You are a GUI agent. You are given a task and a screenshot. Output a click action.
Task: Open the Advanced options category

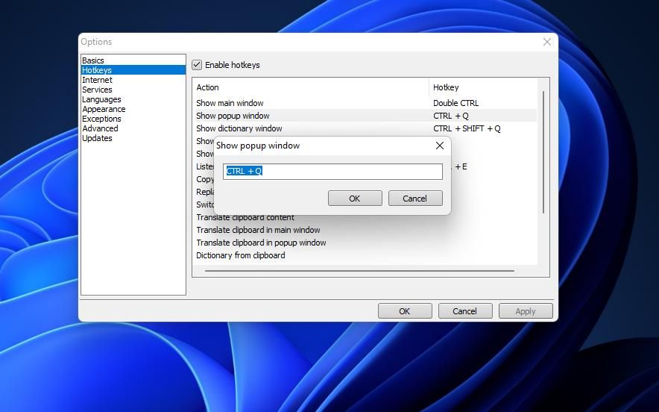[100, 128]
